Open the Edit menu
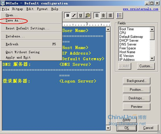Viewport: 161px width, 134px height. tap(30, 9)
